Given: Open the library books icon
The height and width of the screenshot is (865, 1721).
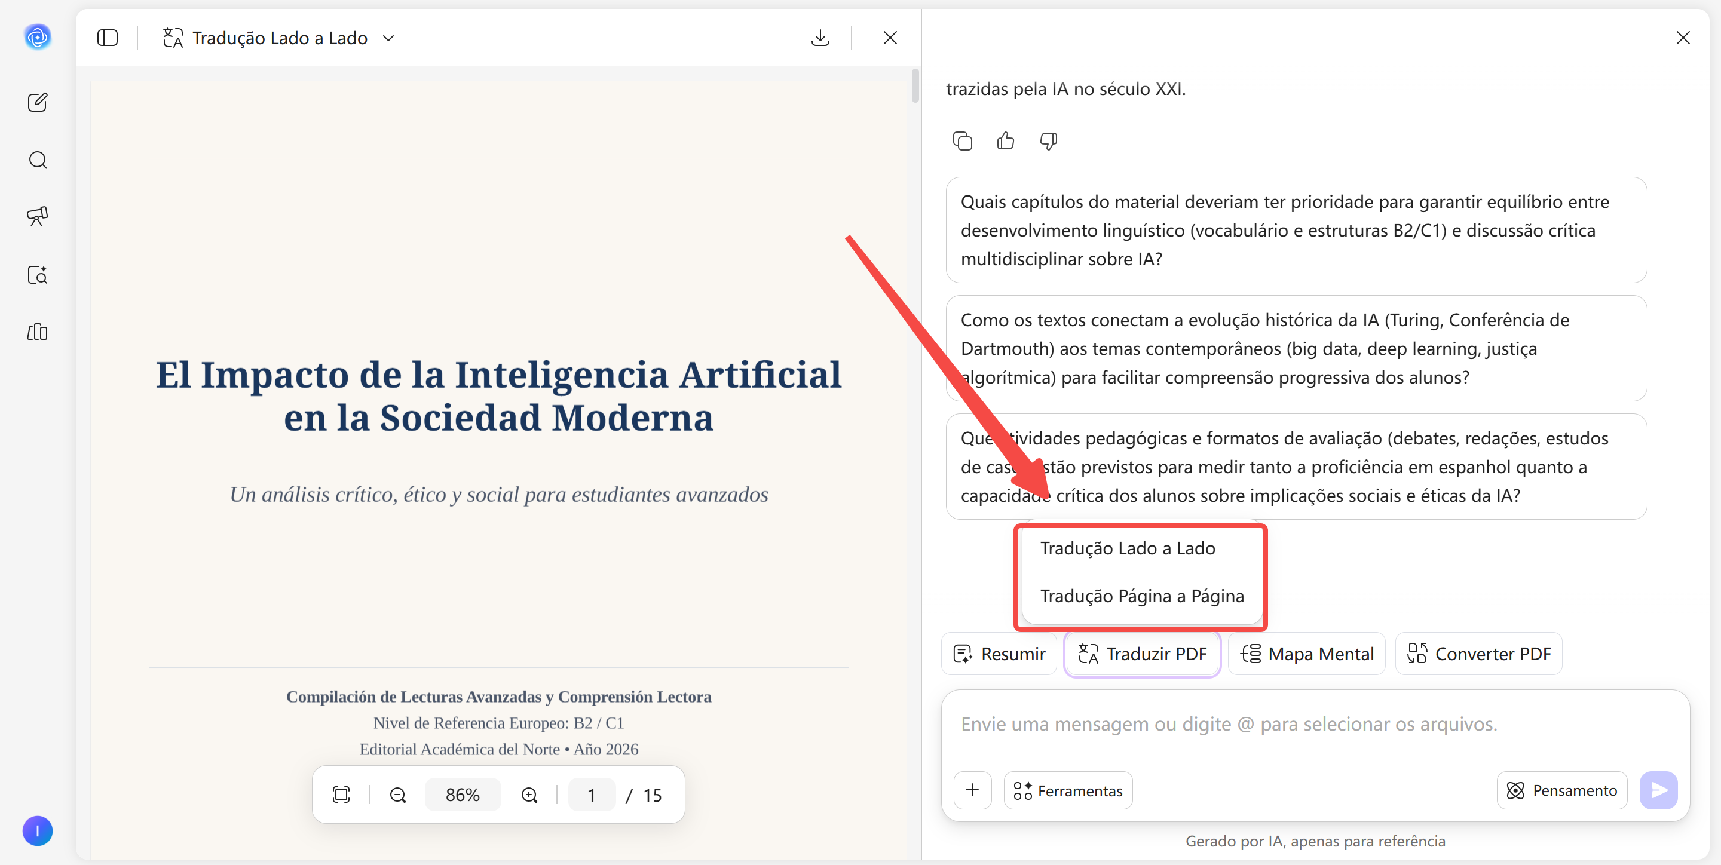Looking at the screenshot, I should coord(38,332).
